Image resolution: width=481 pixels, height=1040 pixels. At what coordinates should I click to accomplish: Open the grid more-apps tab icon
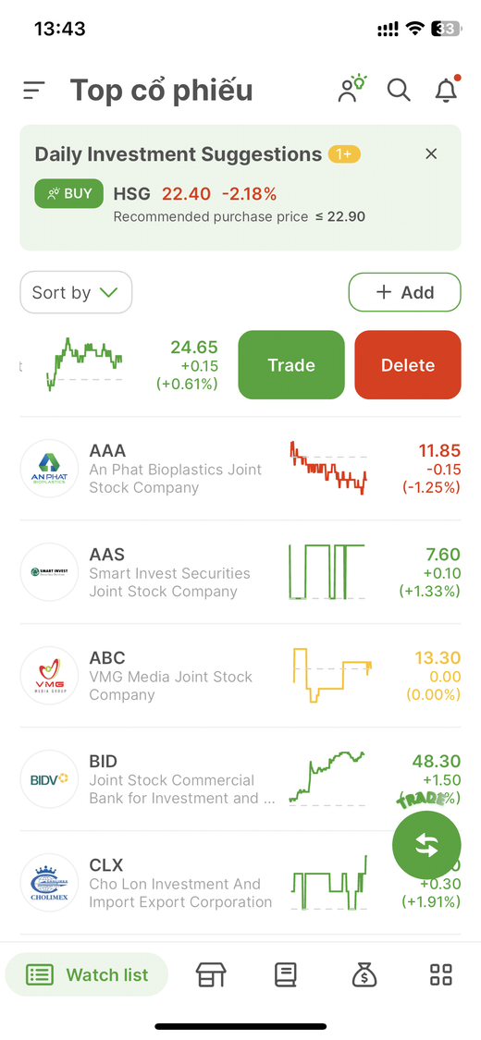pyautogui.click(x=441, y=975)
